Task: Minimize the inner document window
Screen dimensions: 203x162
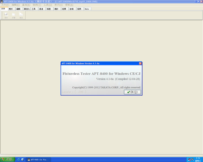Action: click(x=196, y=2)
